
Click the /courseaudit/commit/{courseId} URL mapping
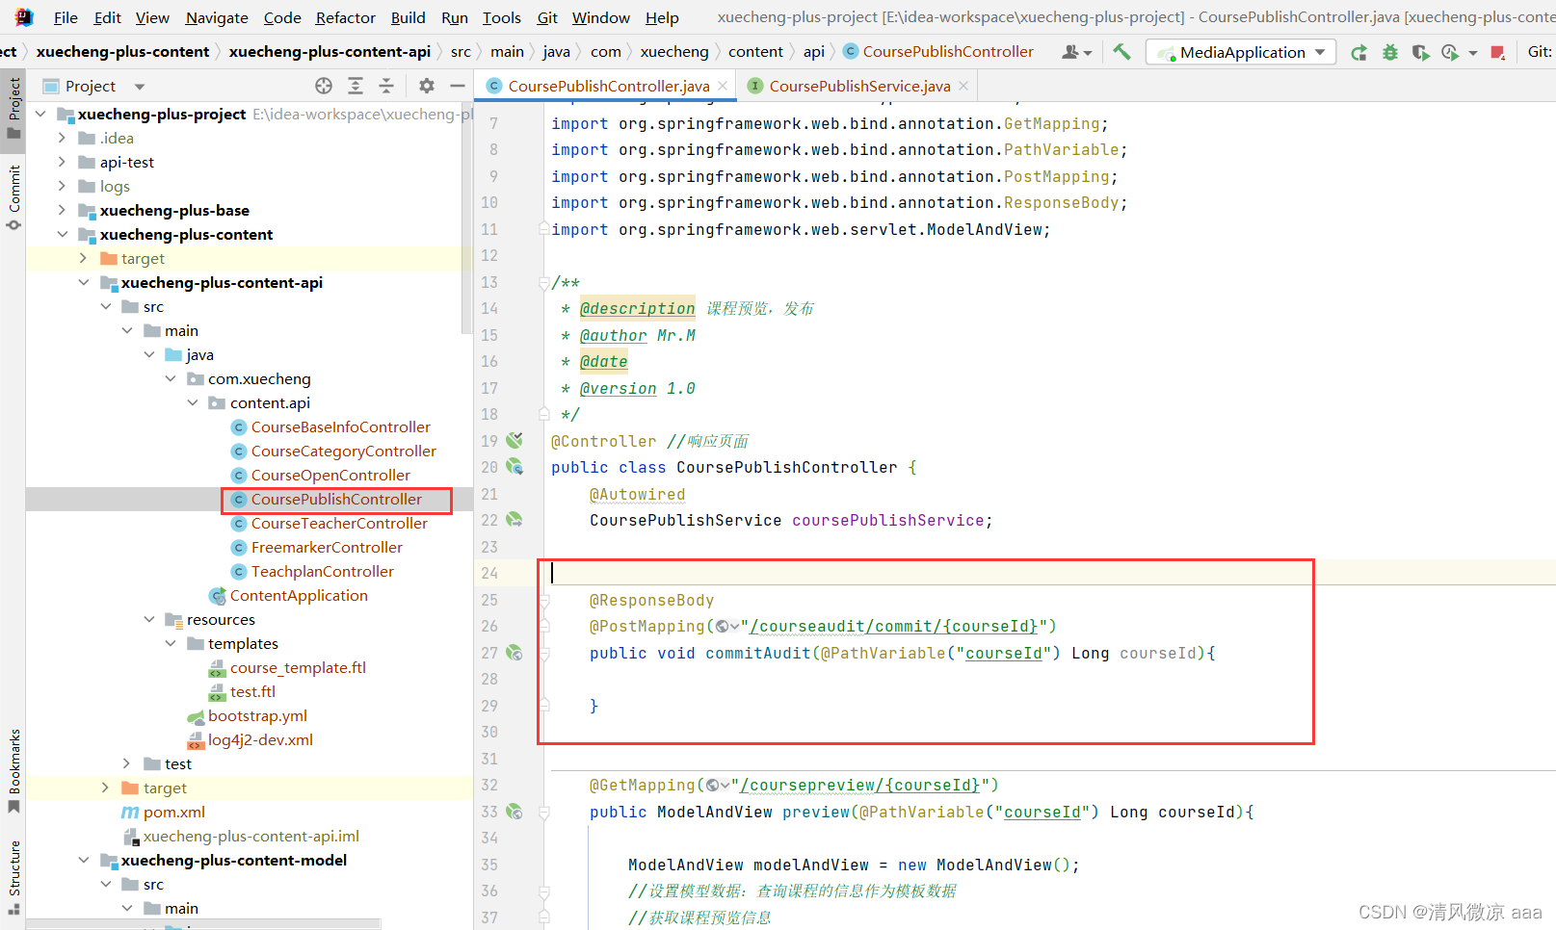pos(893,626)
